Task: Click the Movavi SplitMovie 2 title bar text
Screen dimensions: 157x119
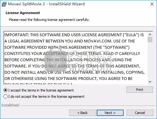Action: click(x=46, y=4)
